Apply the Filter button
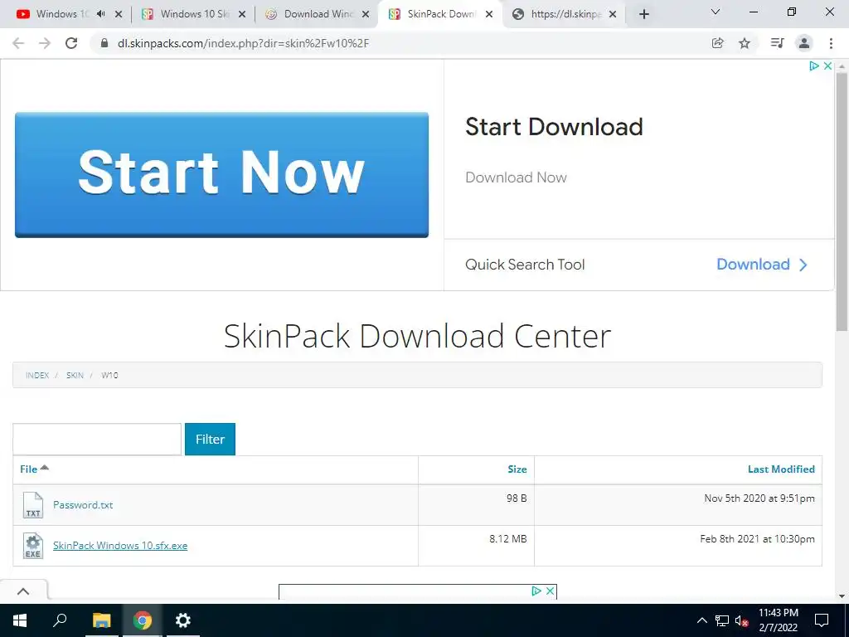Image resolution: width=849 pixels, height=637 pixels. pyautogui.click(x=210, y=440)
